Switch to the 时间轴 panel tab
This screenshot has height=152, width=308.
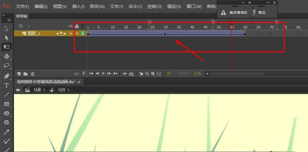(22, 16)
